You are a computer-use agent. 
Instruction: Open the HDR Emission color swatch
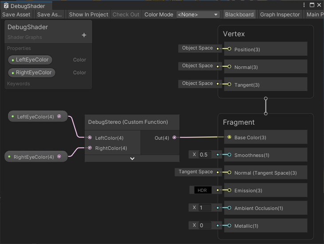(203, 191)
